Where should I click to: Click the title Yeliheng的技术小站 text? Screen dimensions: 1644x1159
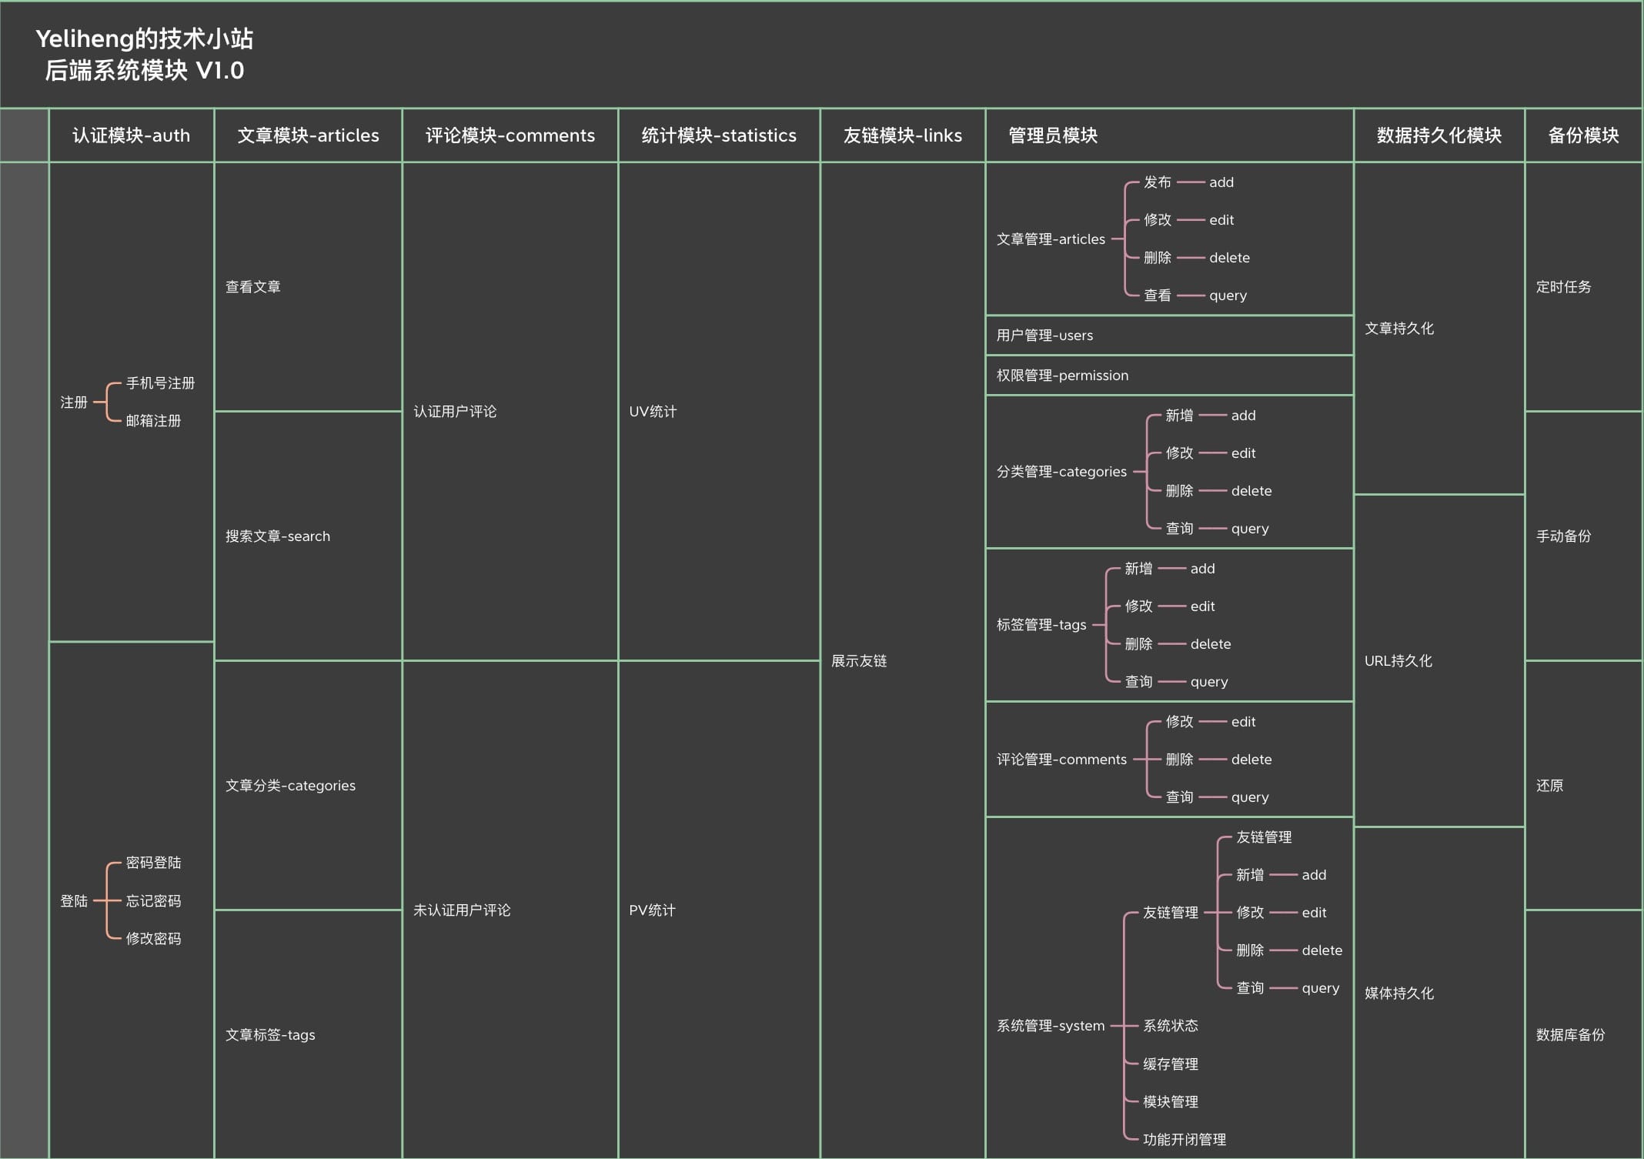pos(145,38)
